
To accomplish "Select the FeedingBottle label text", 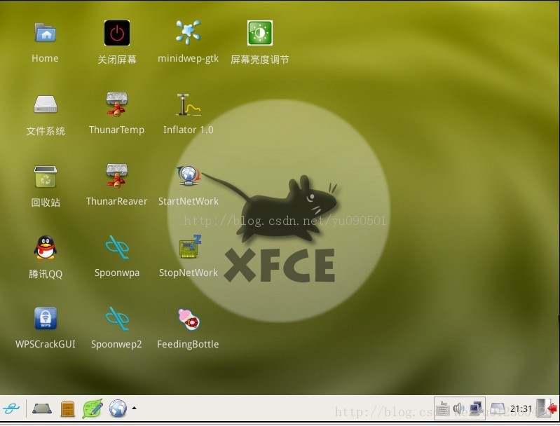I will (x=189, y=345).
